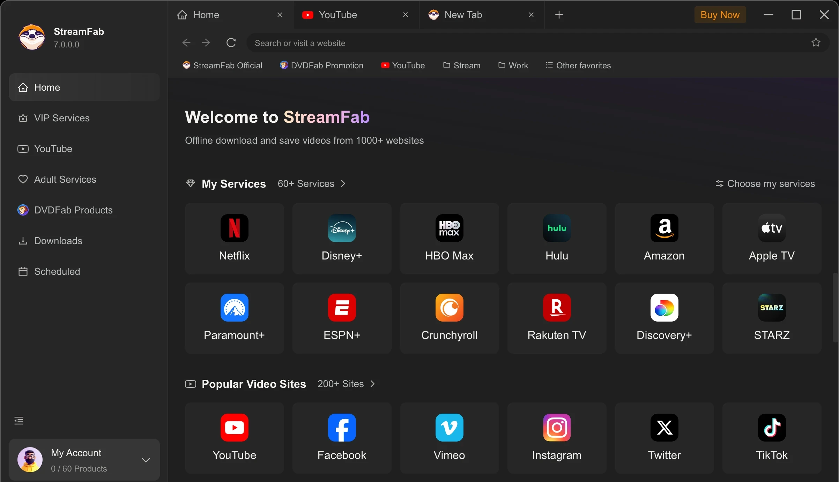Open Scheduled in the sidebar
The width and height of the screenshot is (839, 482).
84,271
